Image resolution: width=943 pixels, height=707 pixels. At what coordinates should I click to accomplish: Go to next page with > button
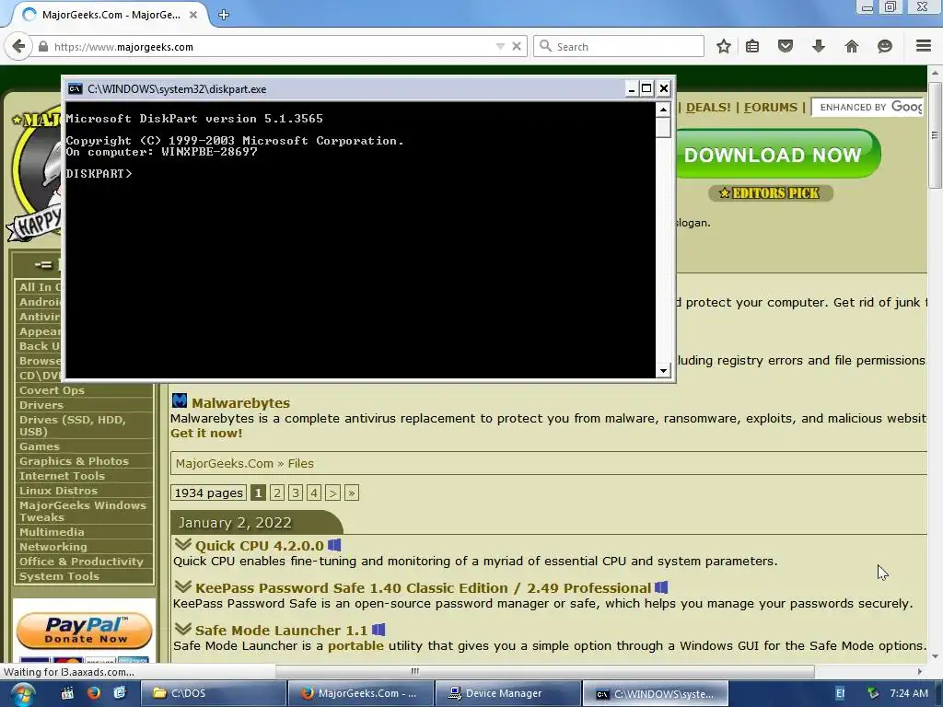point(332,493)
